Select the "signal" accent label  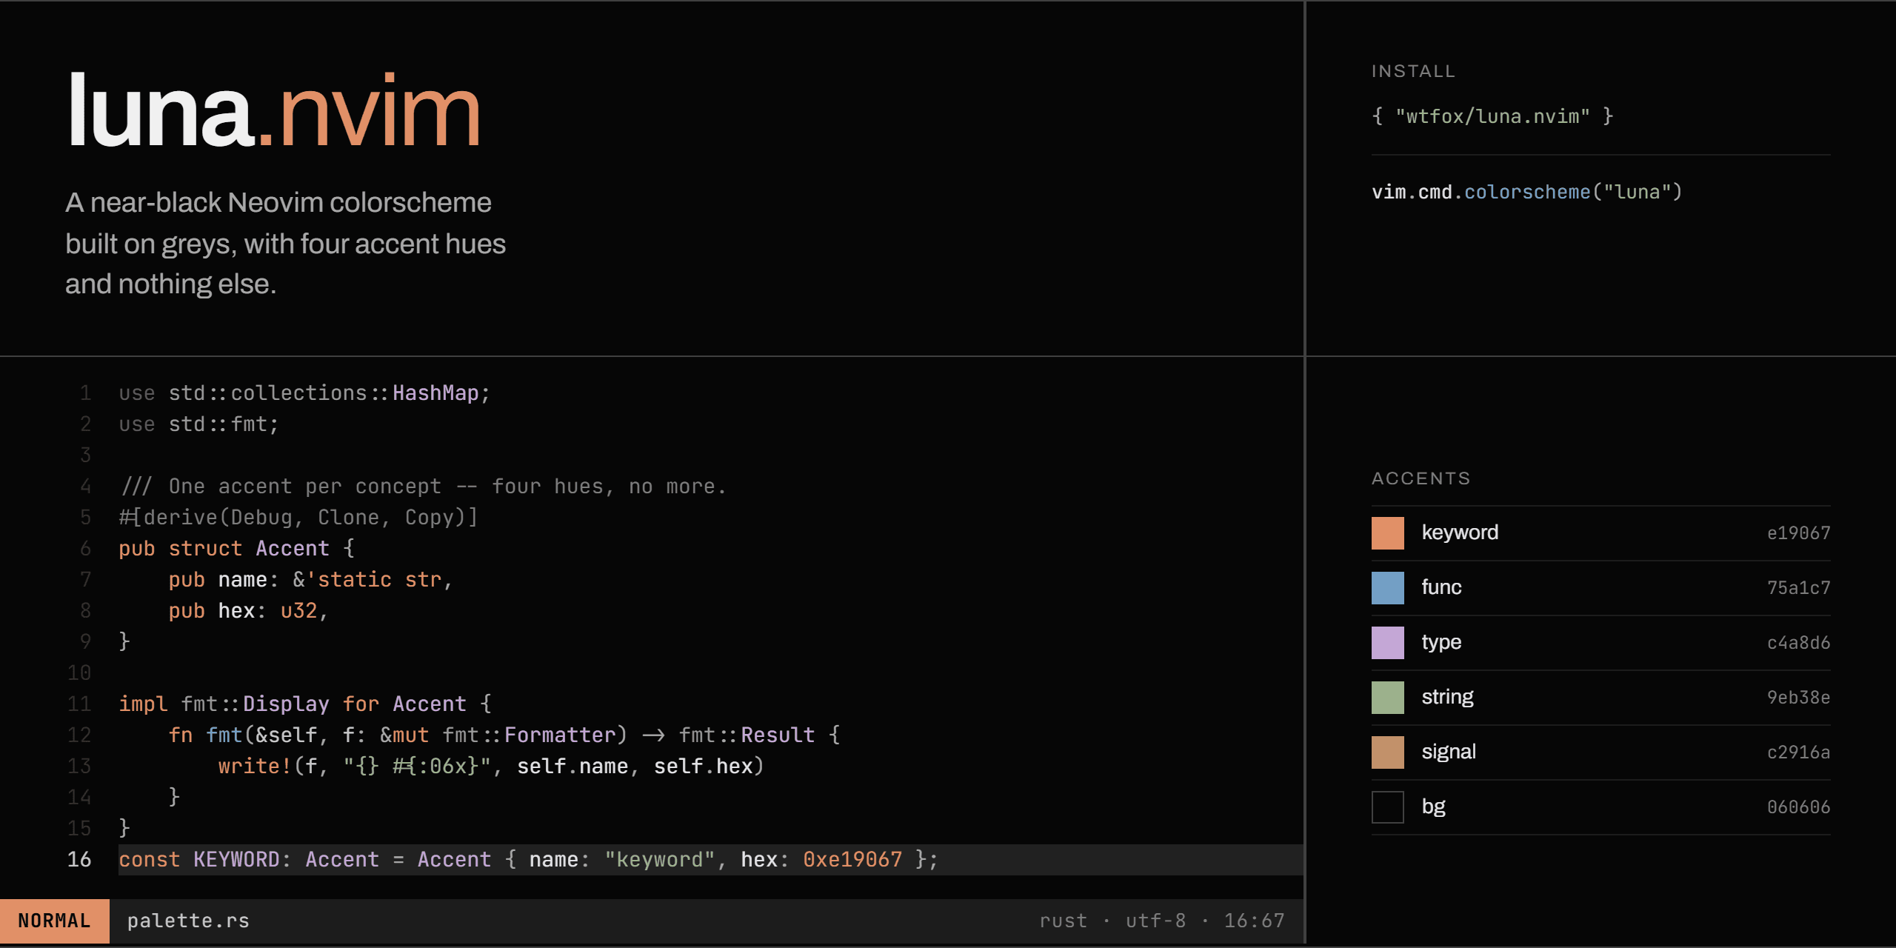(1449, 752)
